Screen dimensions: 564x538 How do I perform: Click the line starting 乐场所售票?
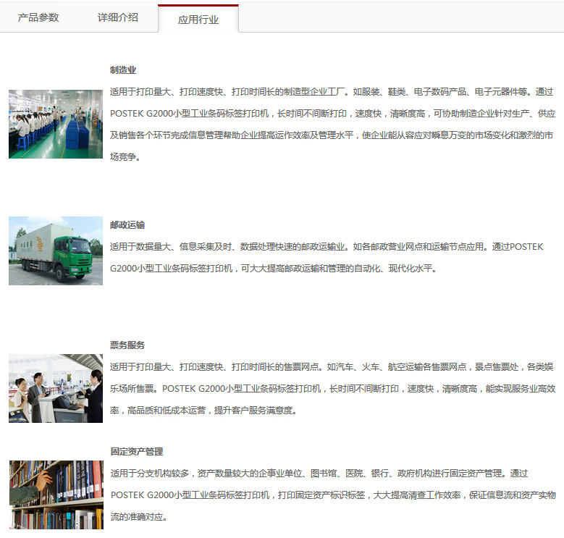(333, 389)
